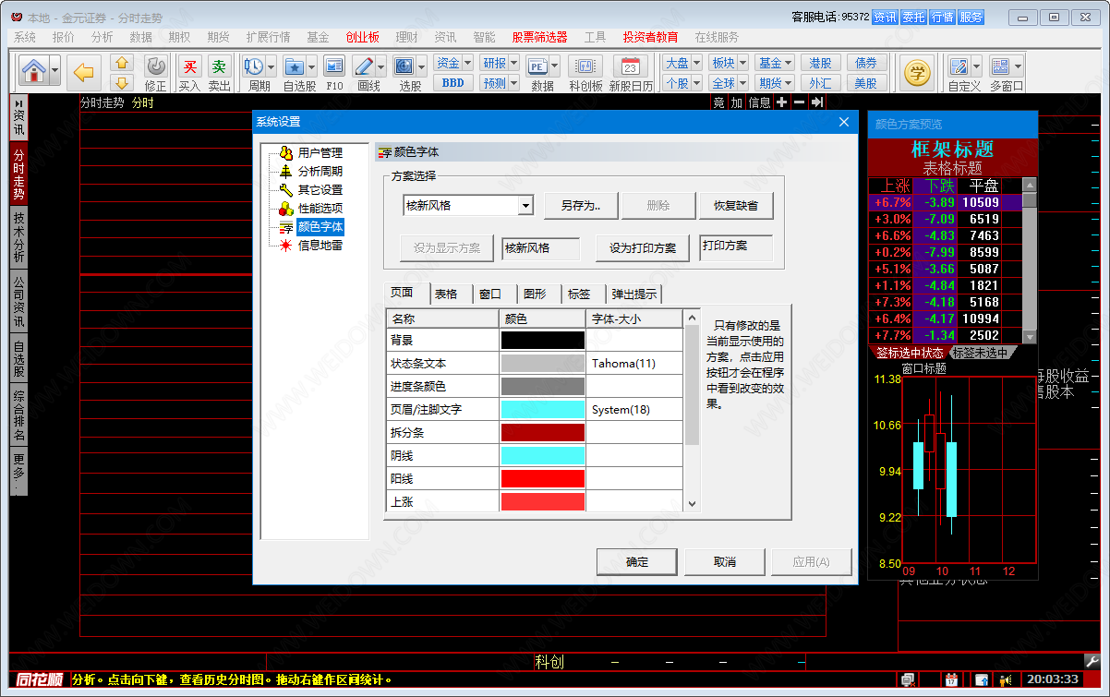Confirm with the 确定 button
Screen dimensions: 1110x697
point(637,561)
